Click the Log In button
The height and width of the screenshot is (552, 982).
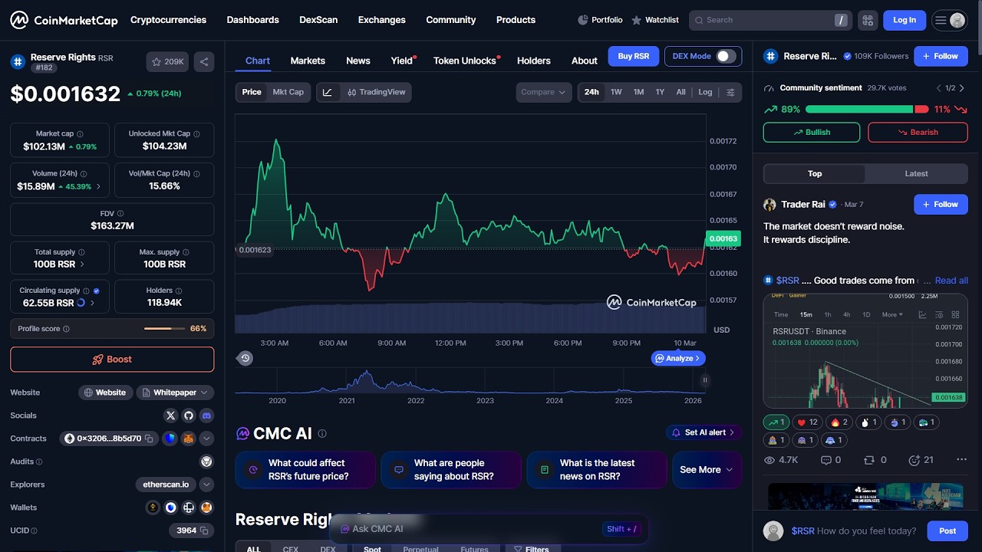click(905, 20)
